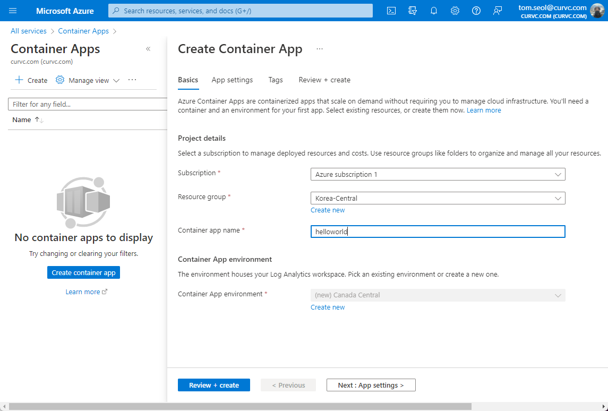Click the Name column header
This screenshot has height=411, width=608.
tap(22, 120)
